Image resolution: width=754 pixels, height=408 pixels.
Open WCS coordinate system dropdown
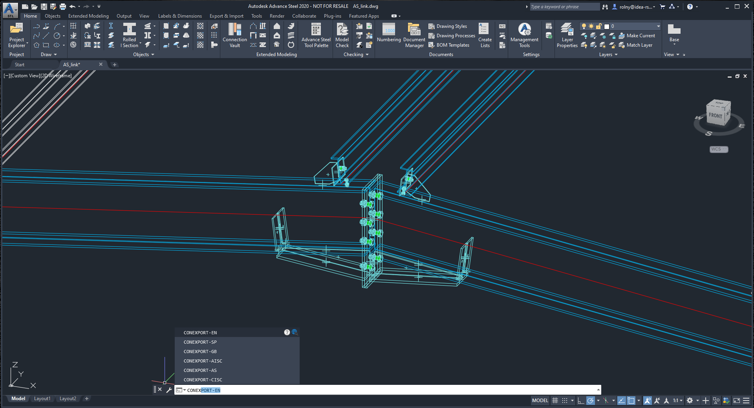click(x=719, y=149)
